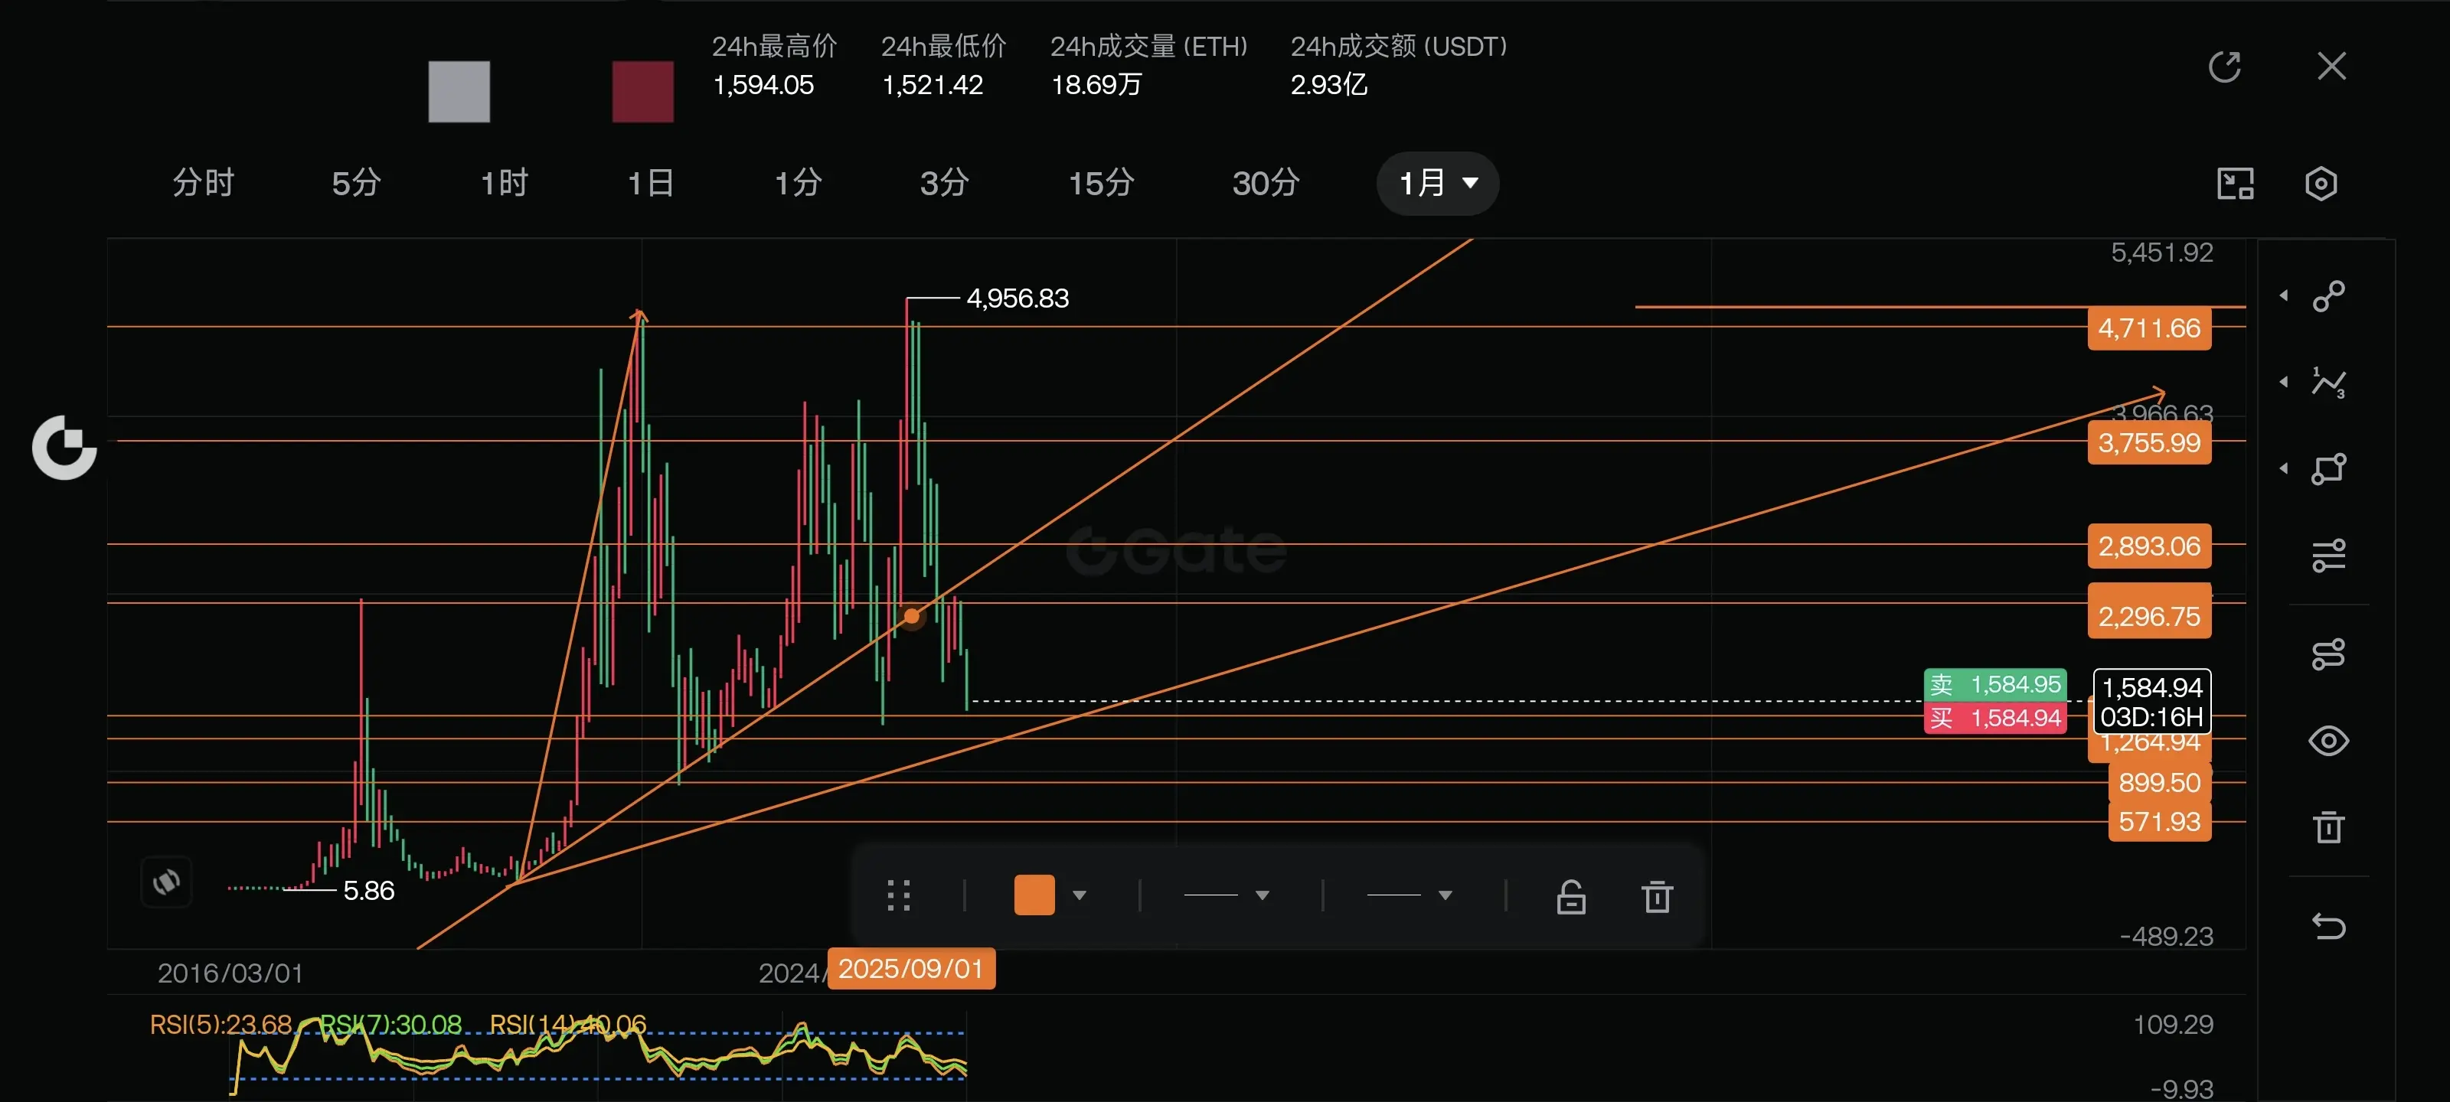Open the line color dropdown arrow
The height and width of the screenshot is (1102, 2450).
coord(1080,895)
